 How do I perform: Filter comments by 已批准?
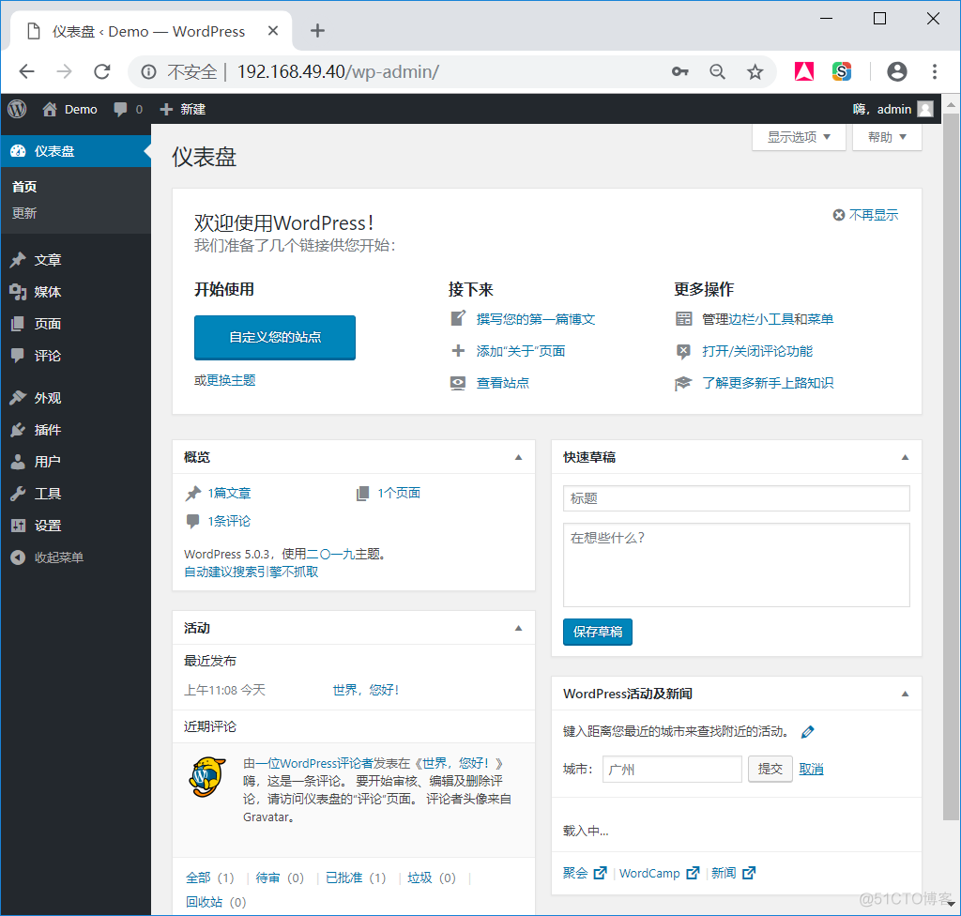pos(343,878)
